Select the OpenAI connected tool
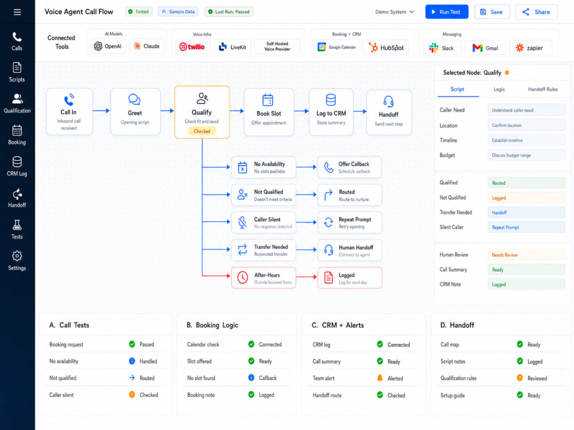574x430 pixels. [x=108, y=46]
